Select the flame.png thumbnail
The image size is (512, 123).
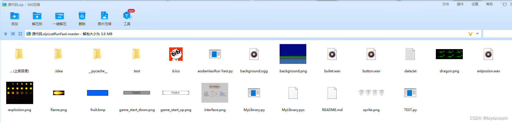pyautogui.click(x=59, y=93)
